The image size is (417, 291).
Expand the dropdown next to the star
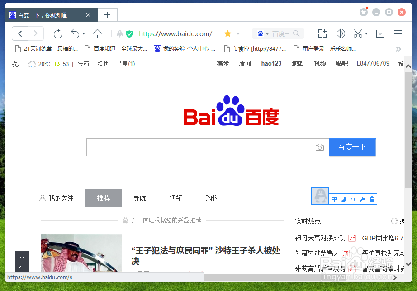coord(238,34)
